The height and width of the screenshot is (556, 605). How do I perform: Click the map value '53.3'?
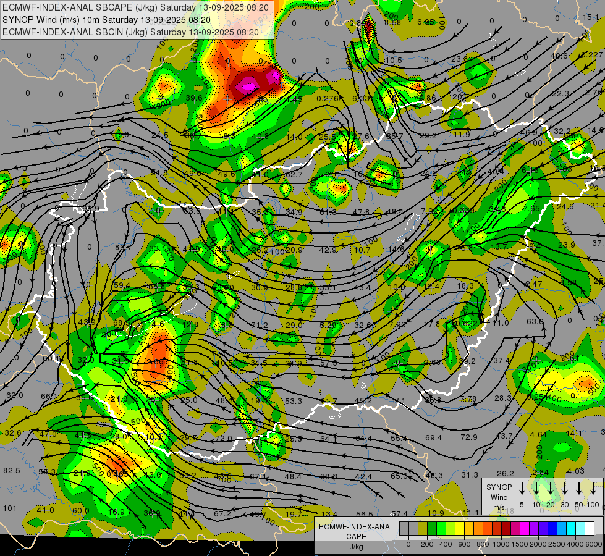click(294, 402)
